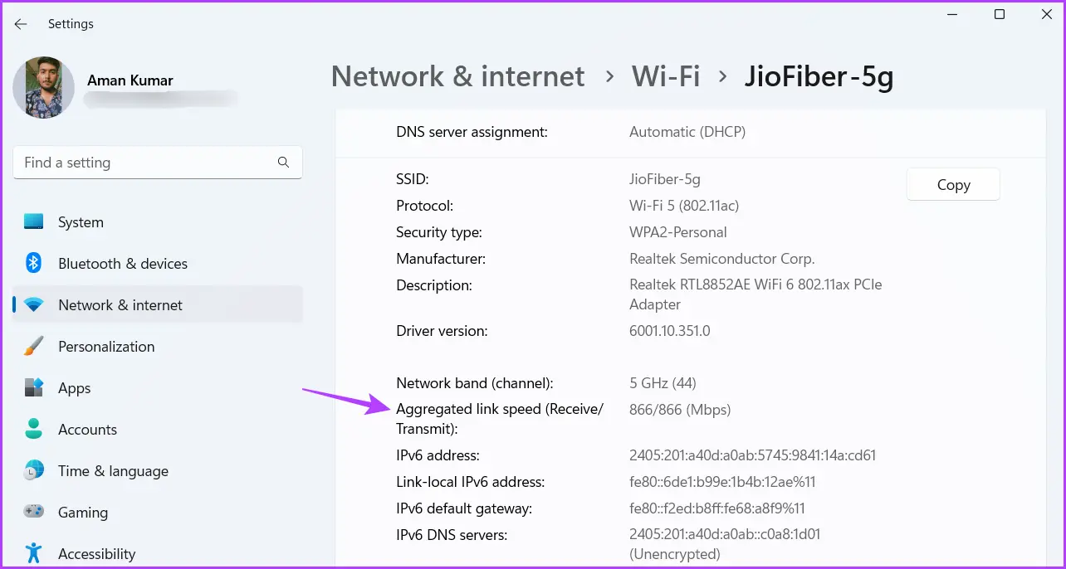Open Accounts settings
Viewport: 1066px width, 569px height.
158,430
